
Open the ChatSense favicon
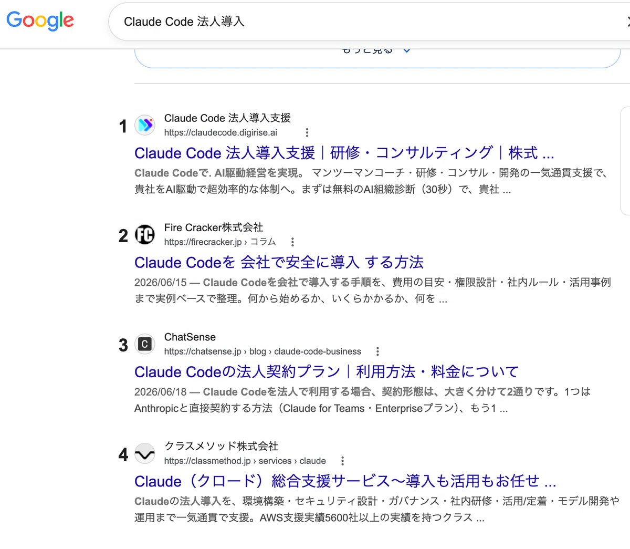point(145,344)
